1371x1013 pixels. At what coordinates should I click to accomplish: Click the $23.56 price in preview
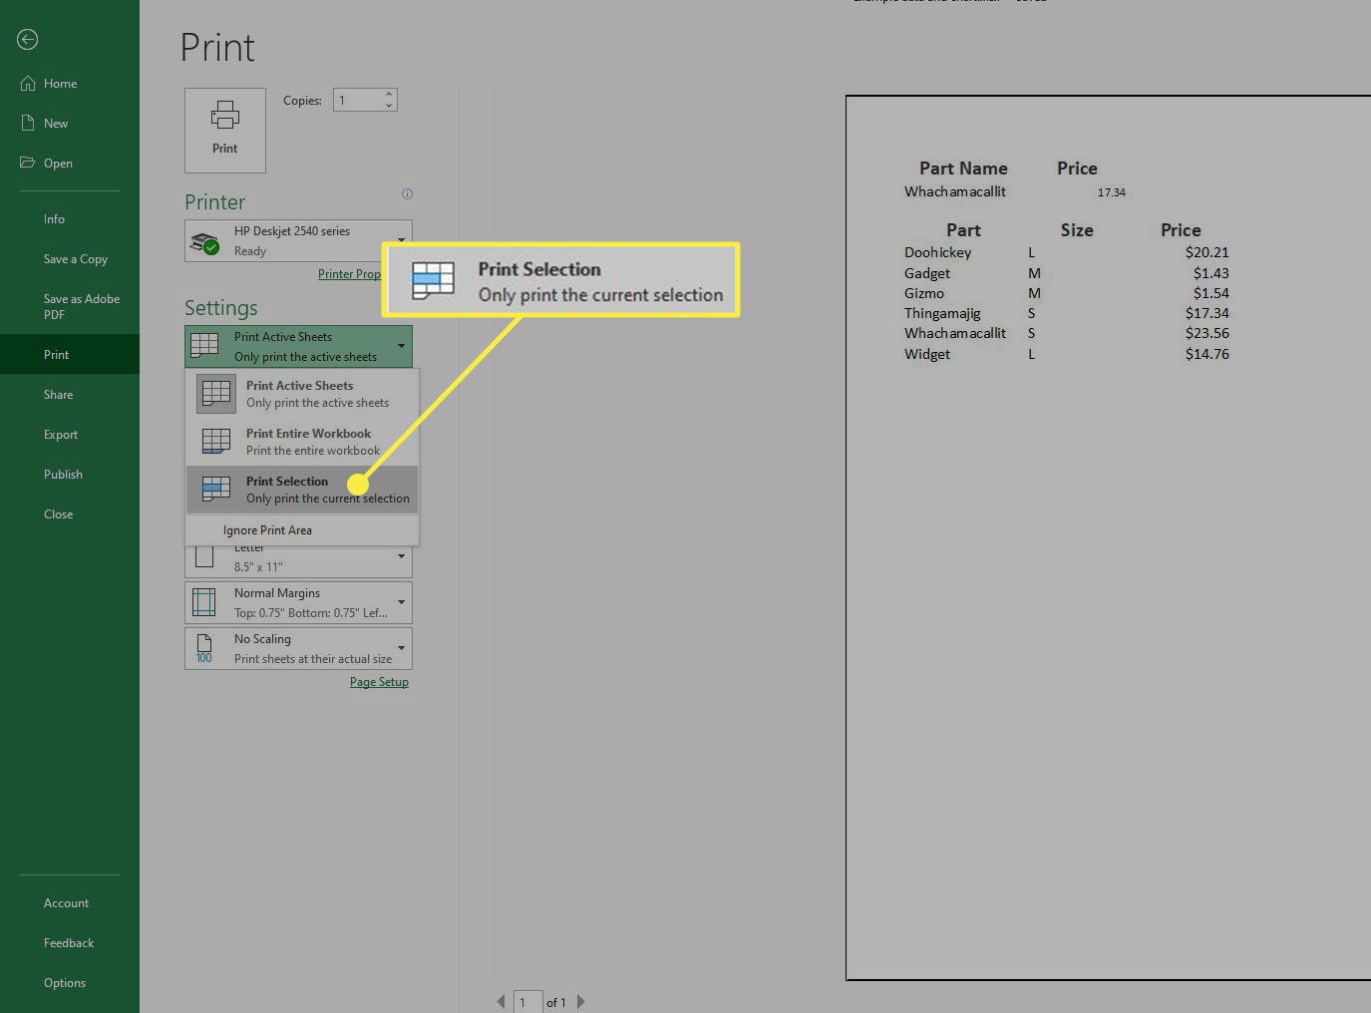point(1206,333)
